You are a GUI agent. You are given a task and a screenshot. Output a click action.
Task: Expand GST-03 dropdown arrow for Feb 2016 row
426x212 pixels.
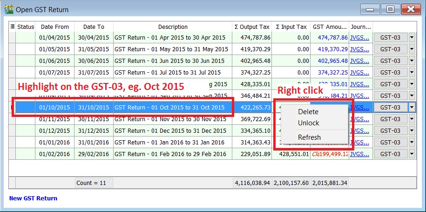click(x=412, y=154)
